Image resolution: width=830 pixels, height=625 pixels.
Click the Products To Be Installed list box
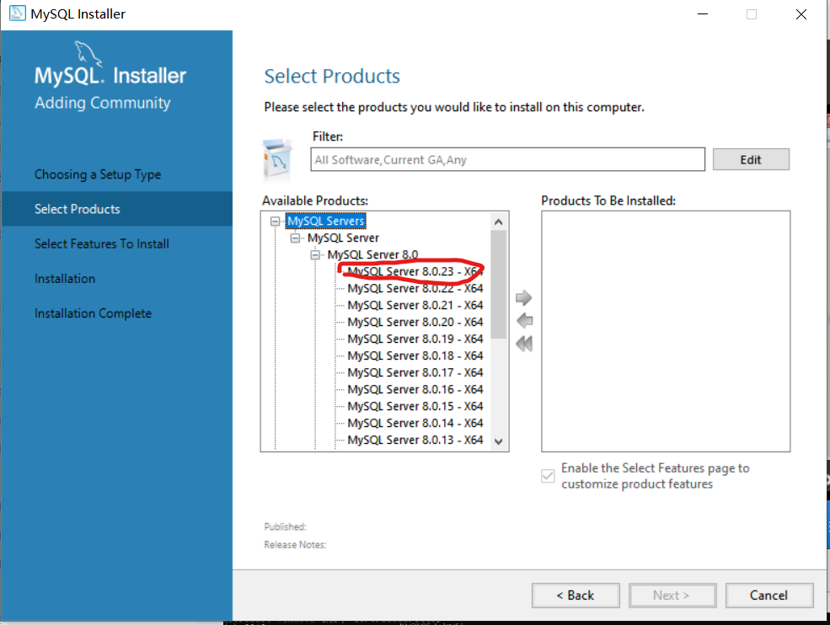[666, 331]
